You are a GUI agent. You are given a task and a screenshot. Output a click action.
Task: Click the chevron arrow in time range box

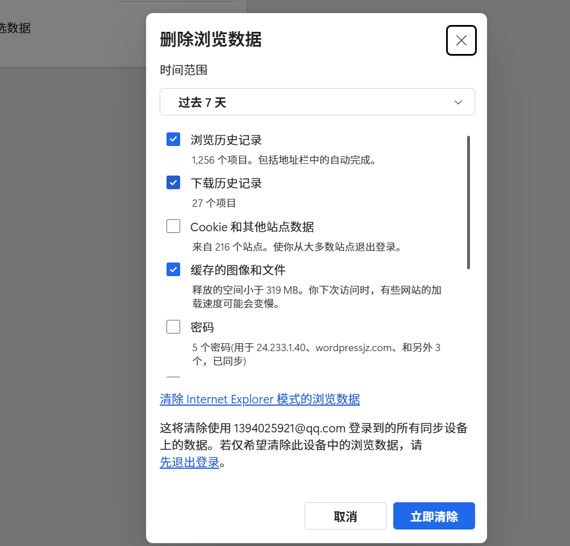click(459, 102)
